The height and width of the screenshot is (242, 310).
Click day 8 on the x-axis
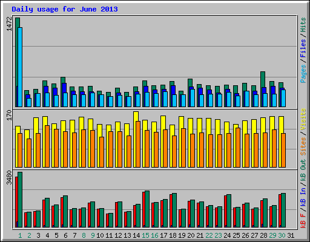[x=84, y=235]
